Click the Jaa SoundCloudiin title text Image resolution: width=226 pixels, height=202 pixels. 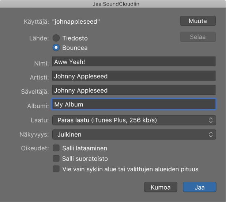click(x=116, y=4)
